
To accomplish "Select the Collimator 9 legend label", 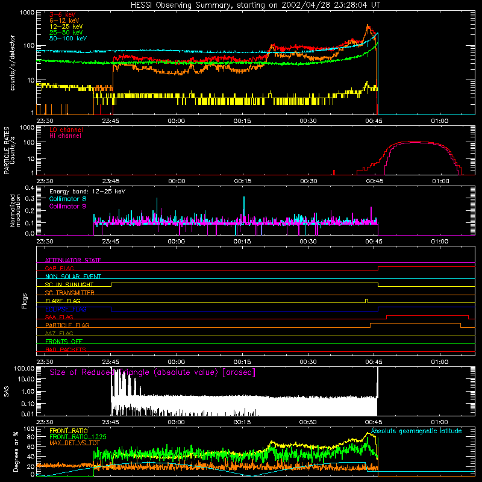I will 67,206.
